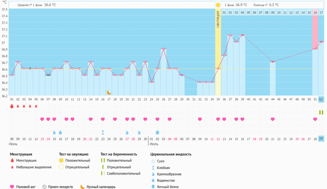The image size is (327, 189).
Task: Click the Лунный календарь legend moon icon
Action: 82,186
